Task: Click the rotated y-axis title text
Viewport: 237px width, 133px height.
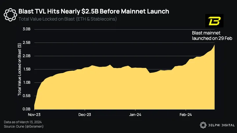Action: pyautogui.click(x=20, y=69)
